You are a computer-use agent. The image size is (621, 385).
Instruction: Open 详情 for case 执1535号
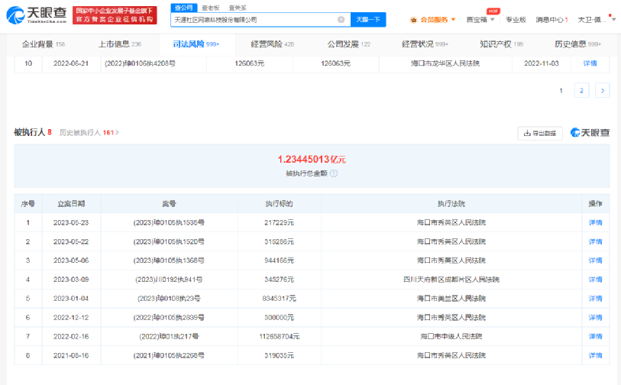coord(595,222)
